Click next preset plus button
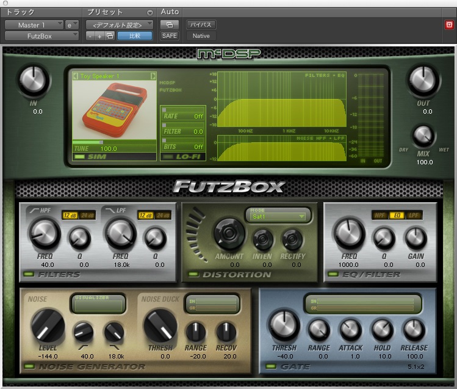The image size is (457, 389). point(100,36)
